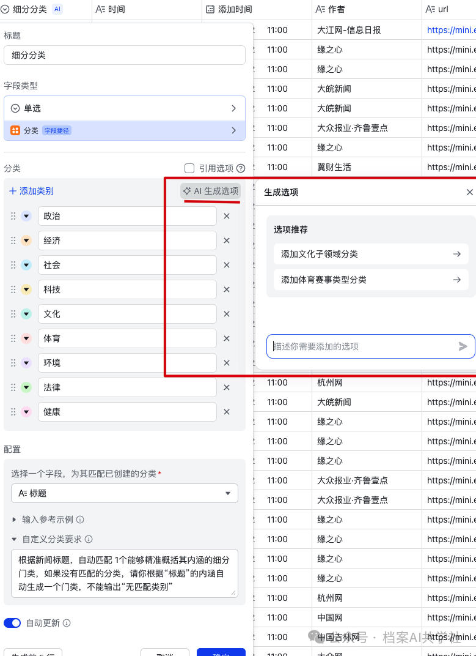Open the 标题 field dropdown
This screenshot has height=656, width=476.
125,493
